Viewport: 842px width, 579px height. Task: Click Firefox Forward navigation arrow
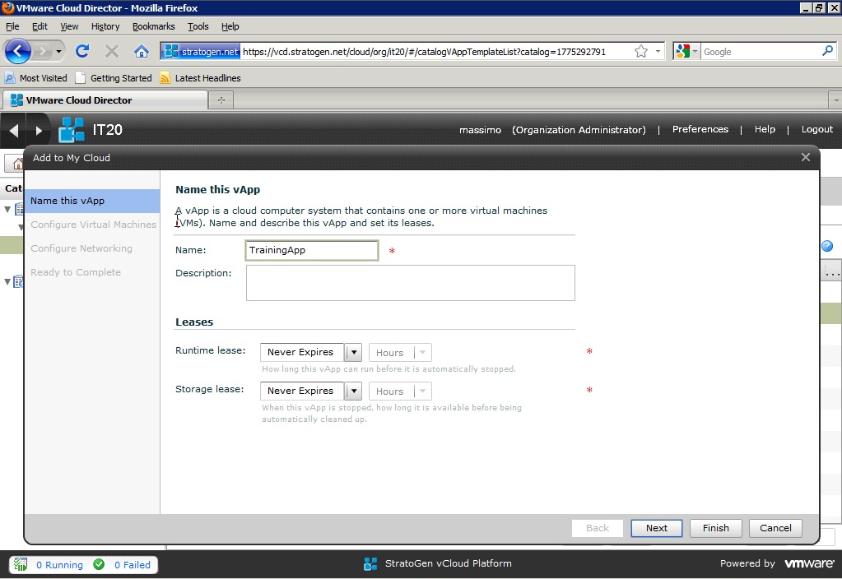[x=43, y=52]
